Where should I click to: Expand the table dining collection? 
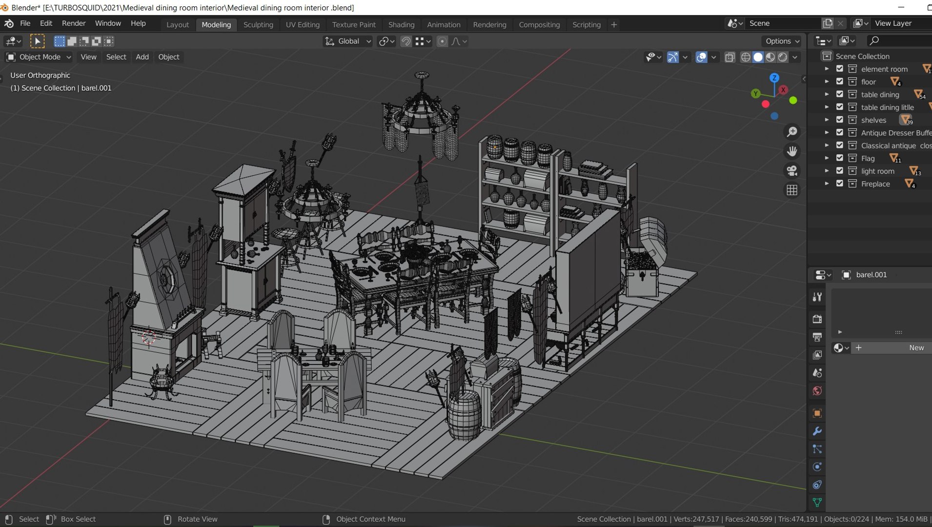point(827,94)
